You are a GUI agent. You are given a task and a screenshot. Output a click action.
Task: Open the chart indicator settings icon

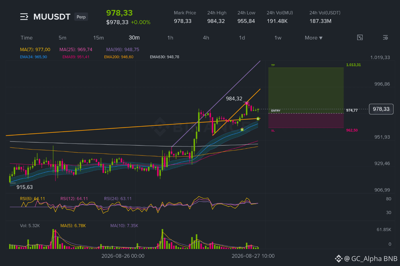coord(385,38)
